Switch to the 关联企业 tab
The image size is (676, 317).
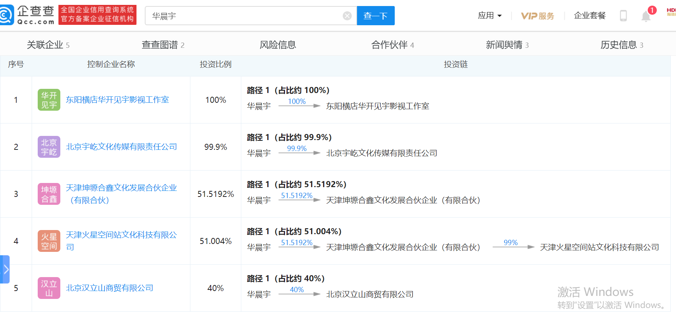48,45
